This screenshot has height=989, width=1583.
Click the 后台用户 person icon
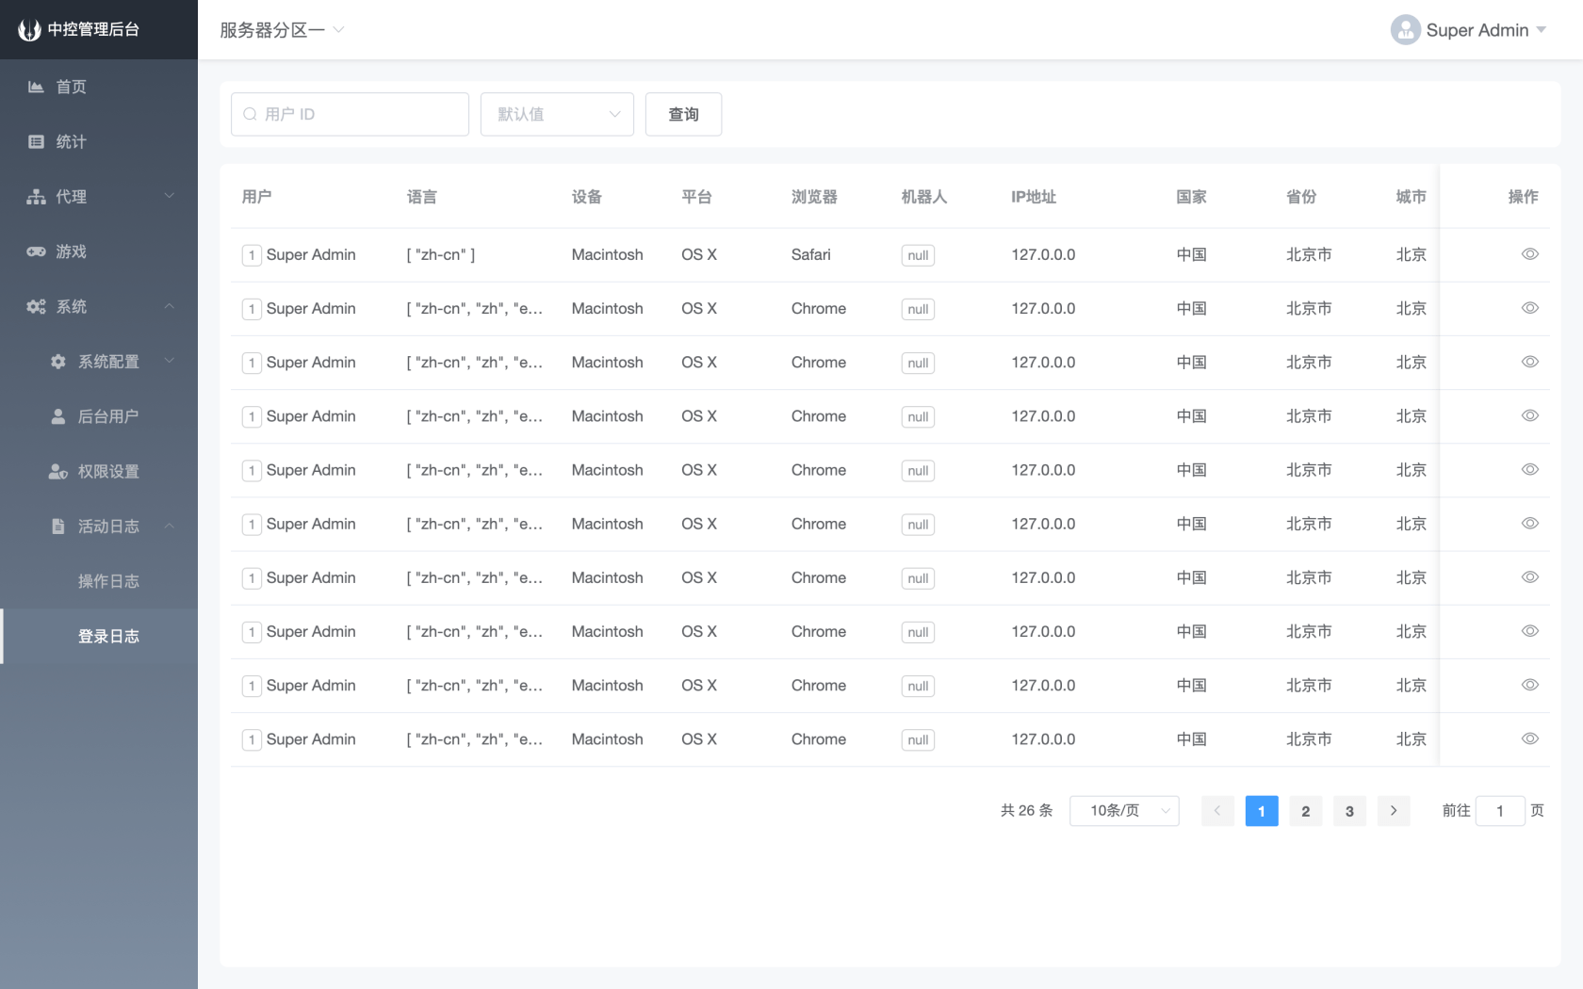(x=58, y=416)
